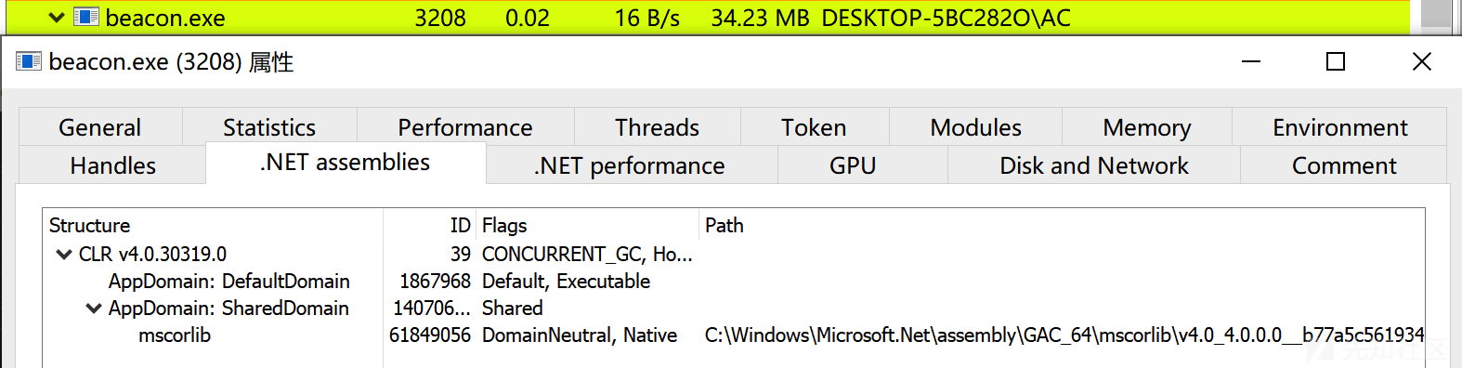The image size is (1462, 368).
Task: Click the beacon.exe properties window title icon
Action: [29, 61]
